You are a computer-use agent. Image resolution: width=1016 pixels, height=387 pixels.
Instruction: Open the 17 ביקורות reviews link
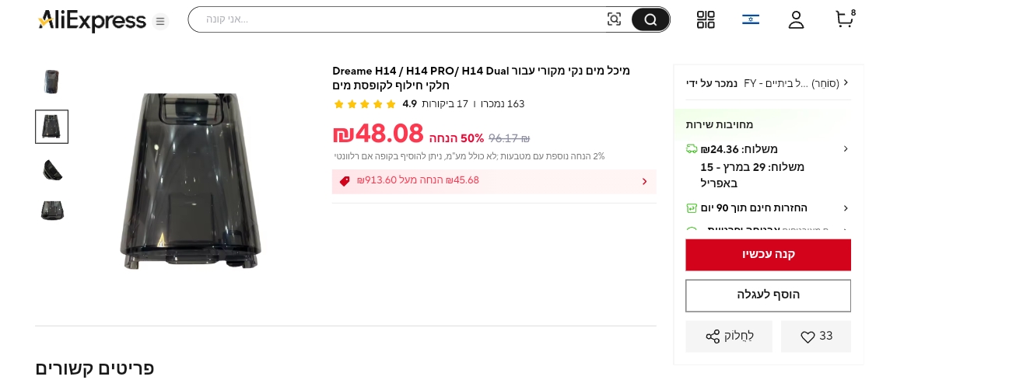coord(445,104)
